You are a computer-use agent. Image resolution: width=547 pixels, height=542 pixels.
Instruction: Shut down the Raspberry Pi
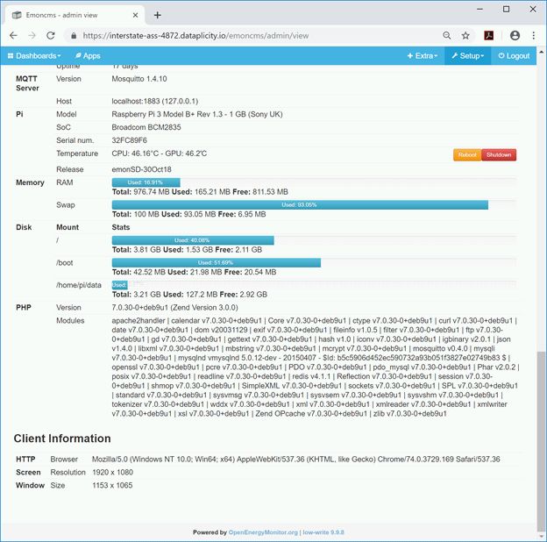[499, 155]
